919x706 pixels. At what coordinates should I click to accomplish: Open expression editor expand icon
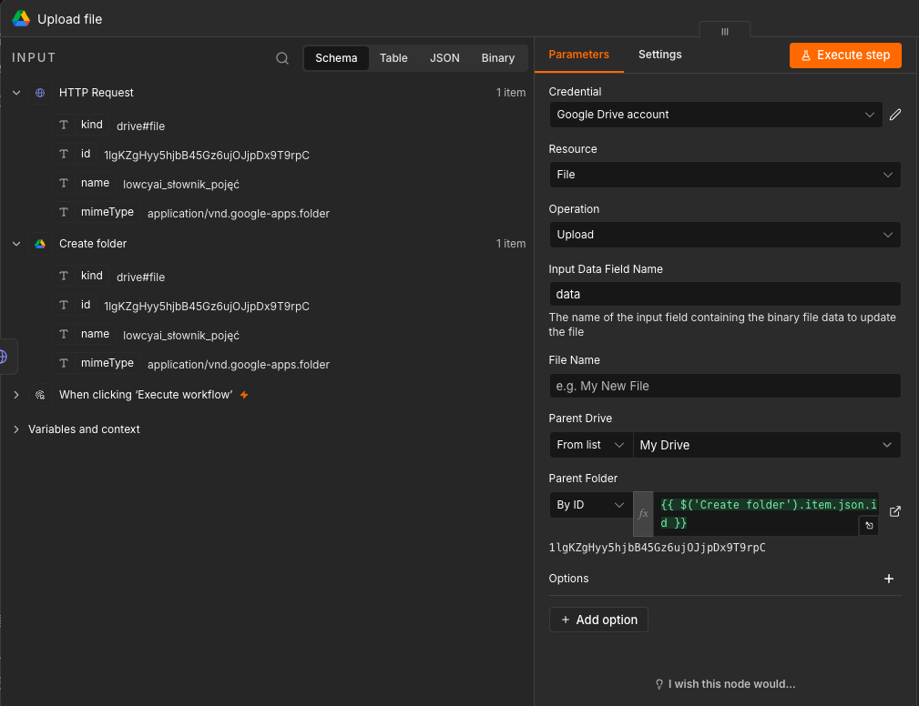(x=869, y=525)
